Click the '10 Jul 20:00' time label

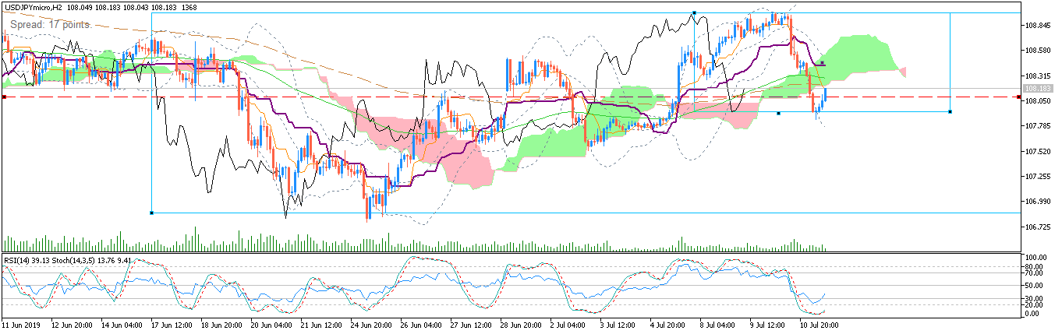tap(819, 324)
